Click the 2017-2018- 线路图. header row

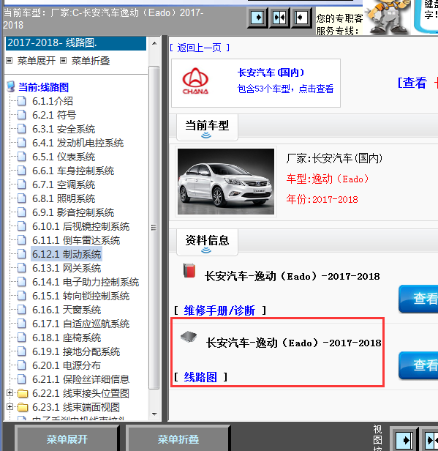76,43
